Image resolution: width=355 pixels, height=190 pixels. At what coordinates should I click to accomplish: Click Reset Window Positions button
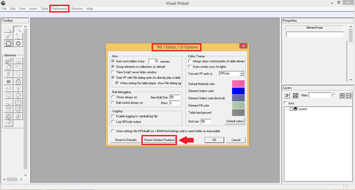(x=159, y=140)
